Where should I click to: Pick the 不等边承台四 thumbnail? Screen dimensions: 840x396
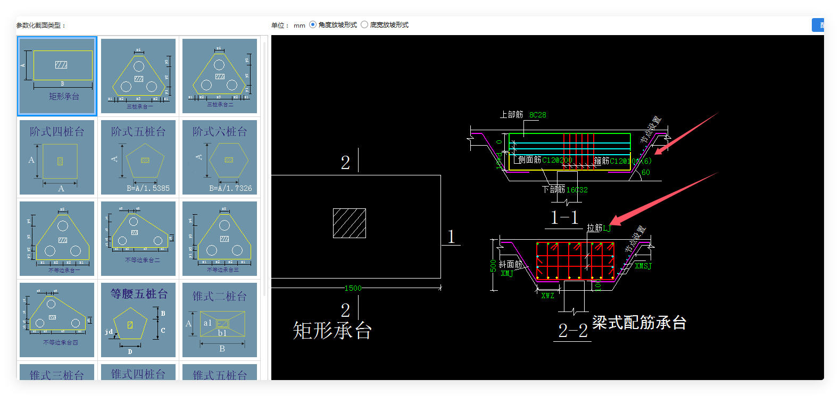click(x=57, y=320)
